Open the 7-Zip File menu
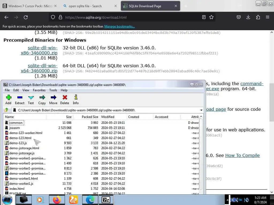 [7, 90]
